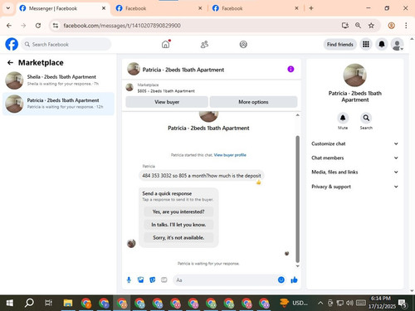Open a new browser tab

point(311,8)
